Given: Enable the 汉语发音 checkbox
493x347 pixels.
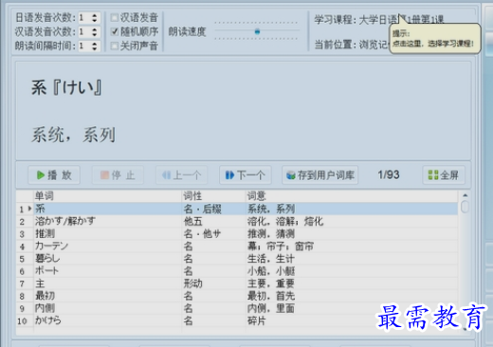Looking at the screenshot, I should (x=115, y=17).
